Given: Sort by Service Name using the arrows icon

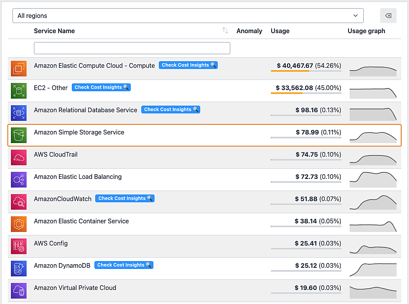Looking at the screenshot, I should coord(225,31).
